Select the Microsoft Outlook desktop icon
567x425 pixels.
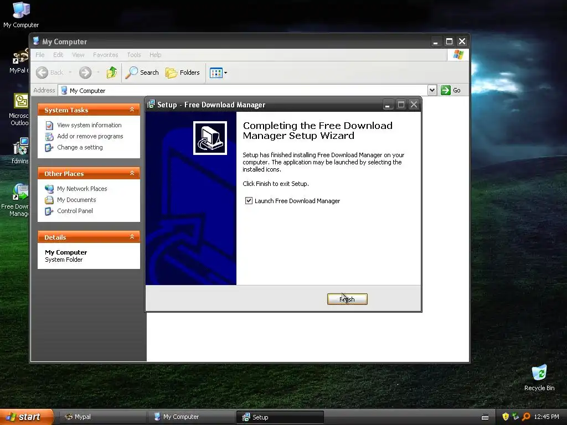point(20,101)
